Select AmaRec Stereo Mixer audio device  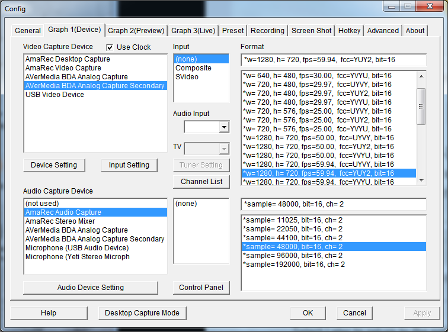pos(95,221)
